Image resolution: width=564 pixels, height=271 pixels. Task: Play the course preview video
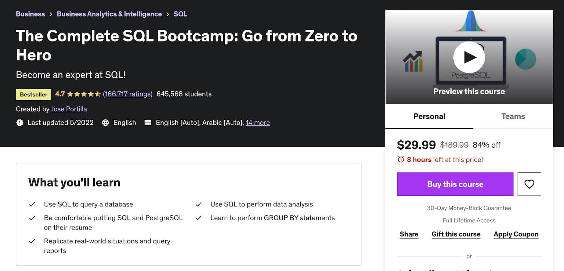(469, 57)
